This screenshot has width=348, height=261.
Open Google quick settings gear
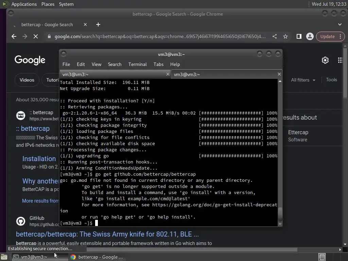(325, 60)
